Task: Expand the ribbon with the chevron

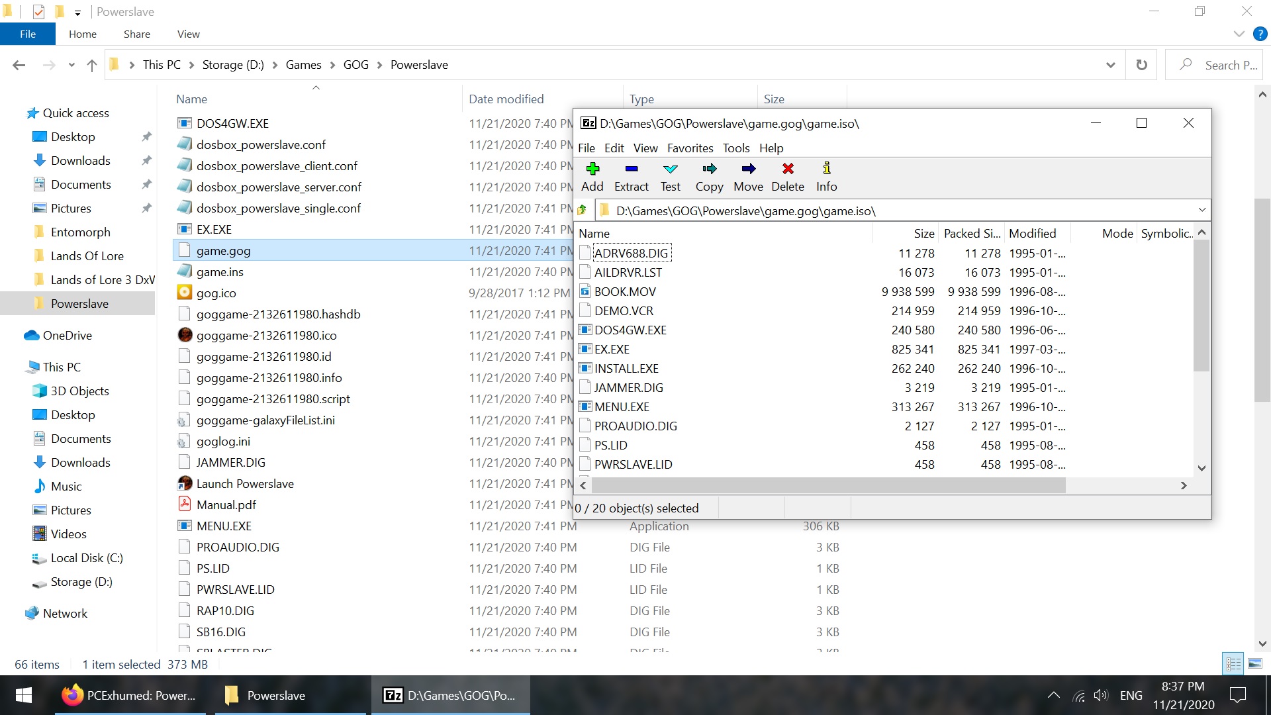Action: pyautogui.click(x=1239, y=34)
